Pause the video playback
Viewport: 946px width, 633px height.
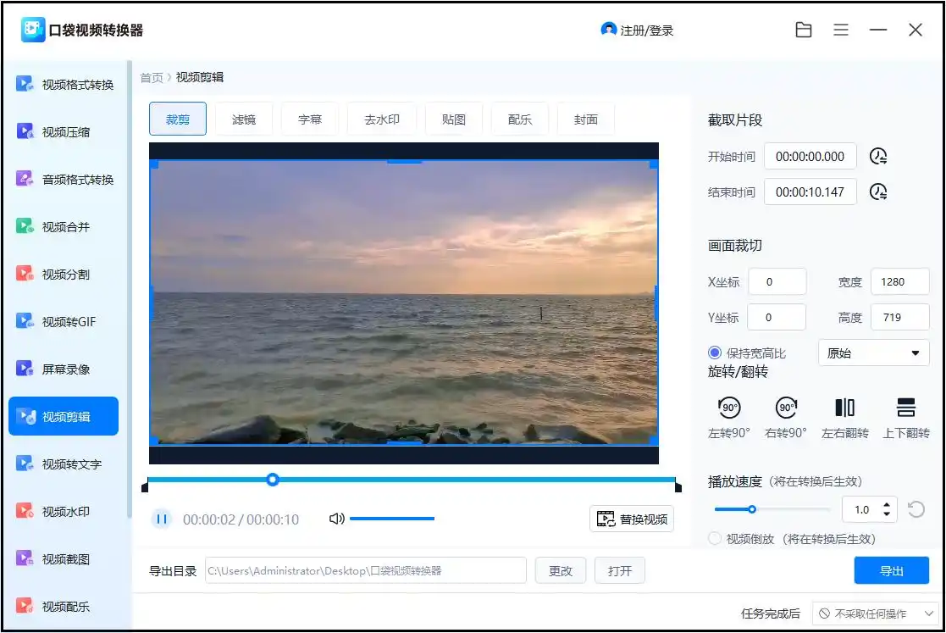(x=161, y=519)
